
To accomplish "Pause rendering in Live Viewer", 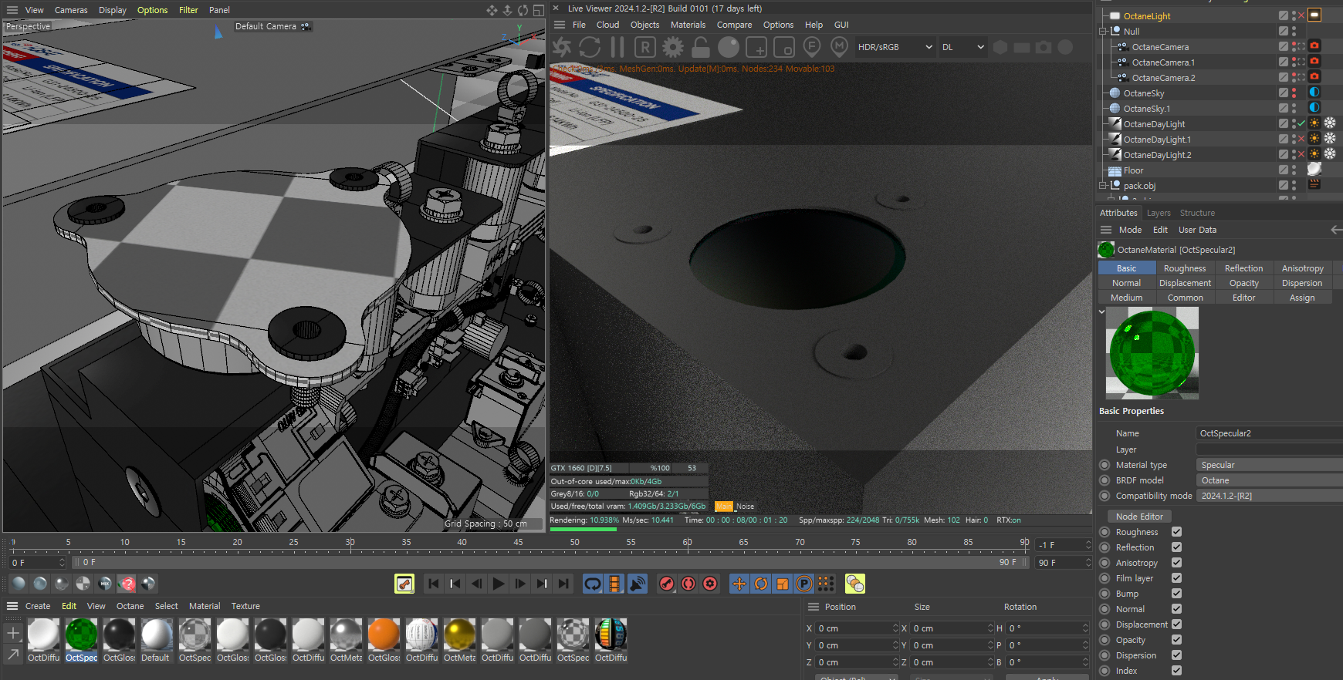I will (x=617, y=48).
